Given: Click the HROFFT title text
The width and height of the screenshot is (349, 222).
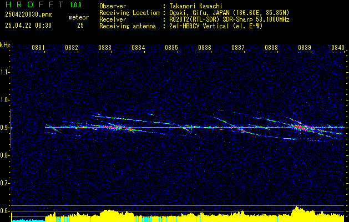Looking at the screenshot, I should 34,4.
